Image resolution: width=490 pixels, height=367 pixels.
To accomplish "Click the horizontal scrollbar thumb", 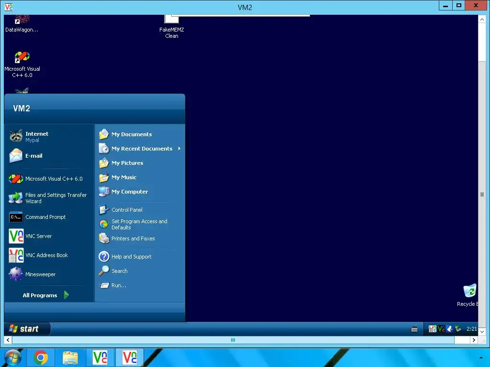I will [x=233, y=340].
